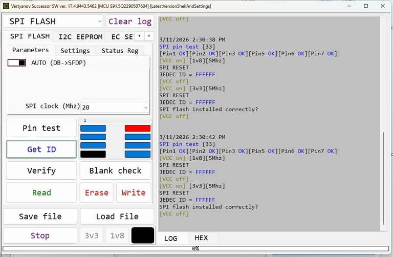The image size is (393, 257).
Task: Run the Pin test
Action: click(41, 128)
